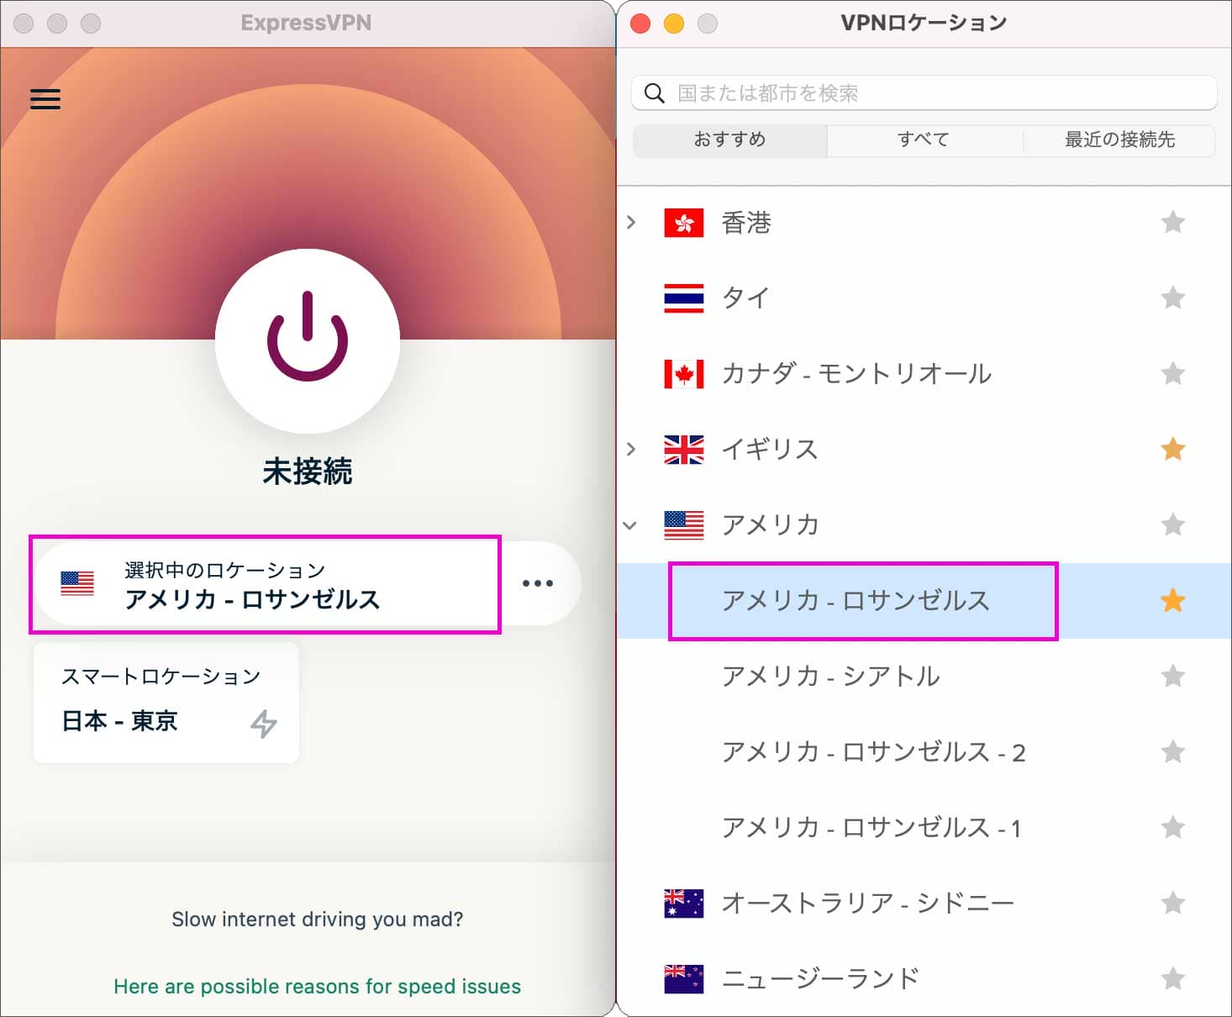Favorite アメリカ - ロサンゼルス - 1 star
The image size is (1232, 1017).
click(x=1173, y=828)
